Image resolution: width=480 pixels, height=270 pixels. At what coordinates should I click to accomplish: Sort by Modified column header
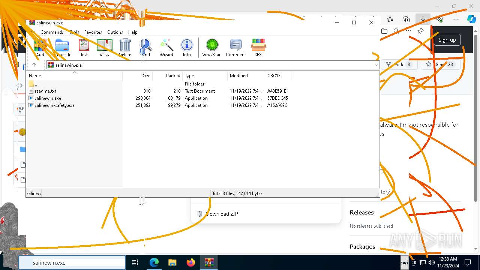coord(246,75)
